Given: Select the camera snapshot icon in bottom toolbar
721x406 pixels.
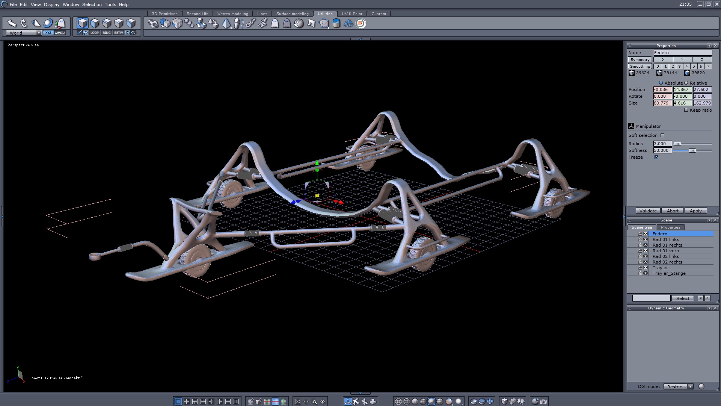Looking at the screenshot, I should pos(543,401).
